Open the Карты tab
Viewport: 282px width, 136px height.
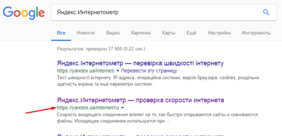[169, 33]
